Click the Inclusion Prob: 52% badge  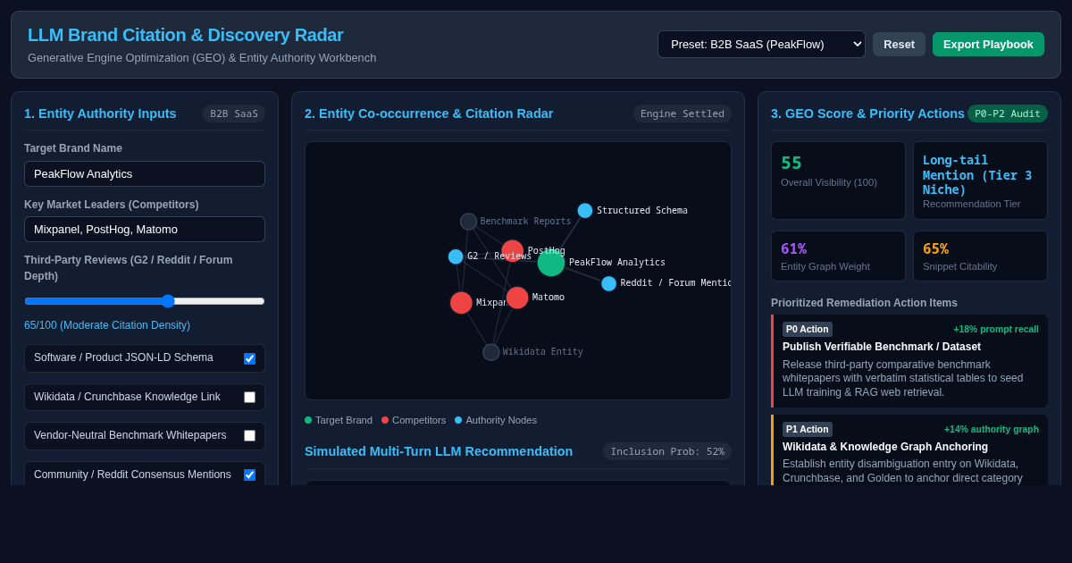[x=667, y=451]
